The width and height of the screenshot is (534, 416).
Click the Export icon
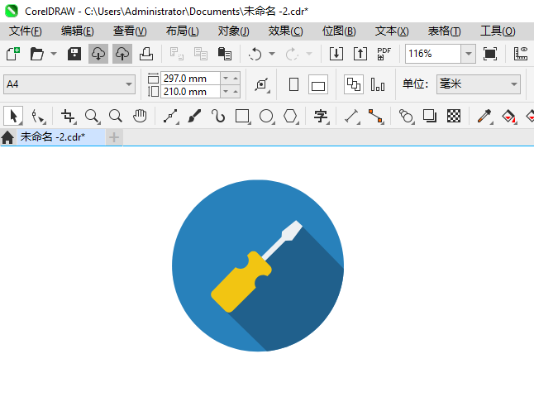click(360, 54)
